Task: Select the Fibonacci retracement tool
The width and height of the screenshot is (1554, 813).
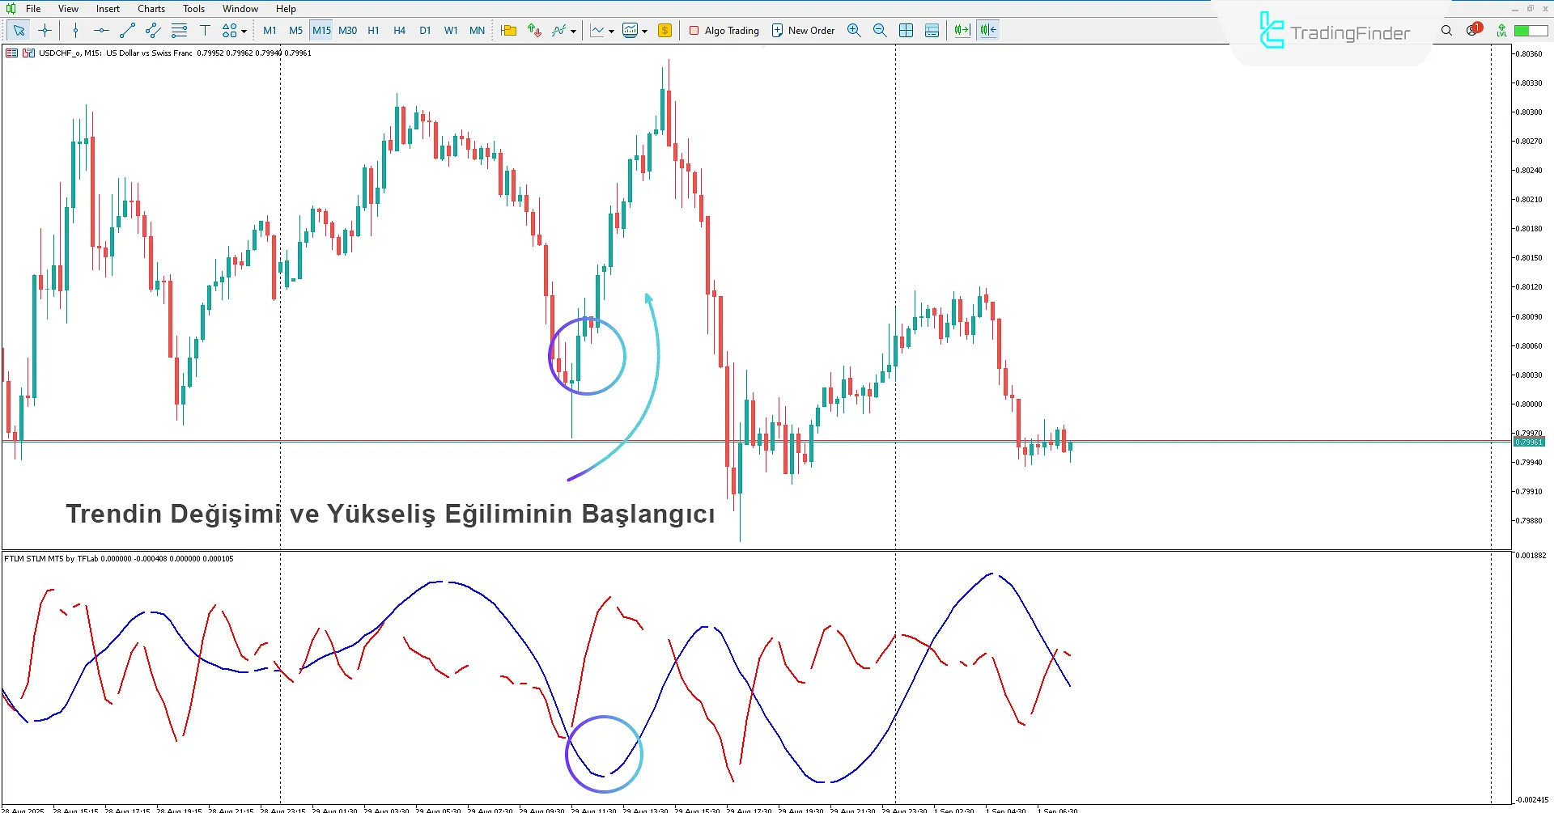Action: [179, 31]
